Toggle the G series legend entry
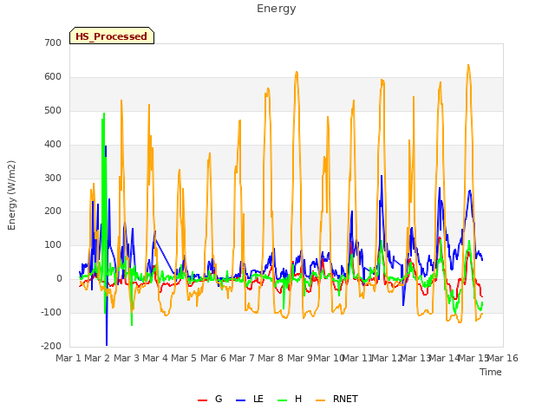555x416 pixels. 210,399
